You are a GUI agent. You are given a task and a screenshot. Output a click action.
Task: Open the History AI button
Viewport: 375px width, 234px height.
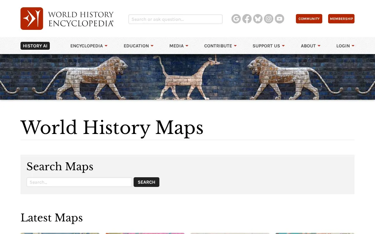coord(35,46)
